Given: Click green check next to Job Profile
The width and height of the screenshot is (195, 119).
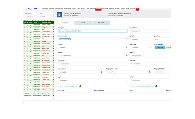Looking at the screenshot, I should [x=80, y=86].
